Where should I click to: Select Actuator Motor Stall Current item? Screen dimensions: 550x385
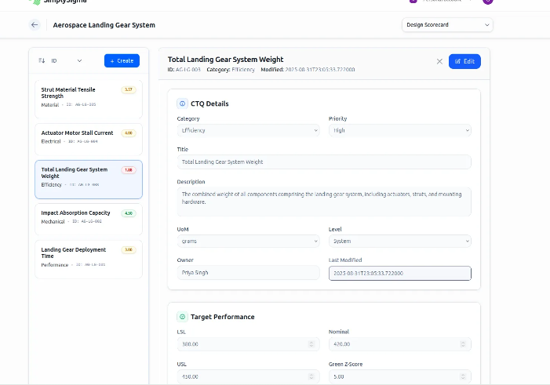tap(89, 140)
